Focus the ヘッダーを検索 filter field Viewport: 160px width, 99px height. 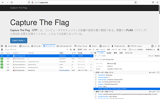pyautogui.click(x=121, y=56)
